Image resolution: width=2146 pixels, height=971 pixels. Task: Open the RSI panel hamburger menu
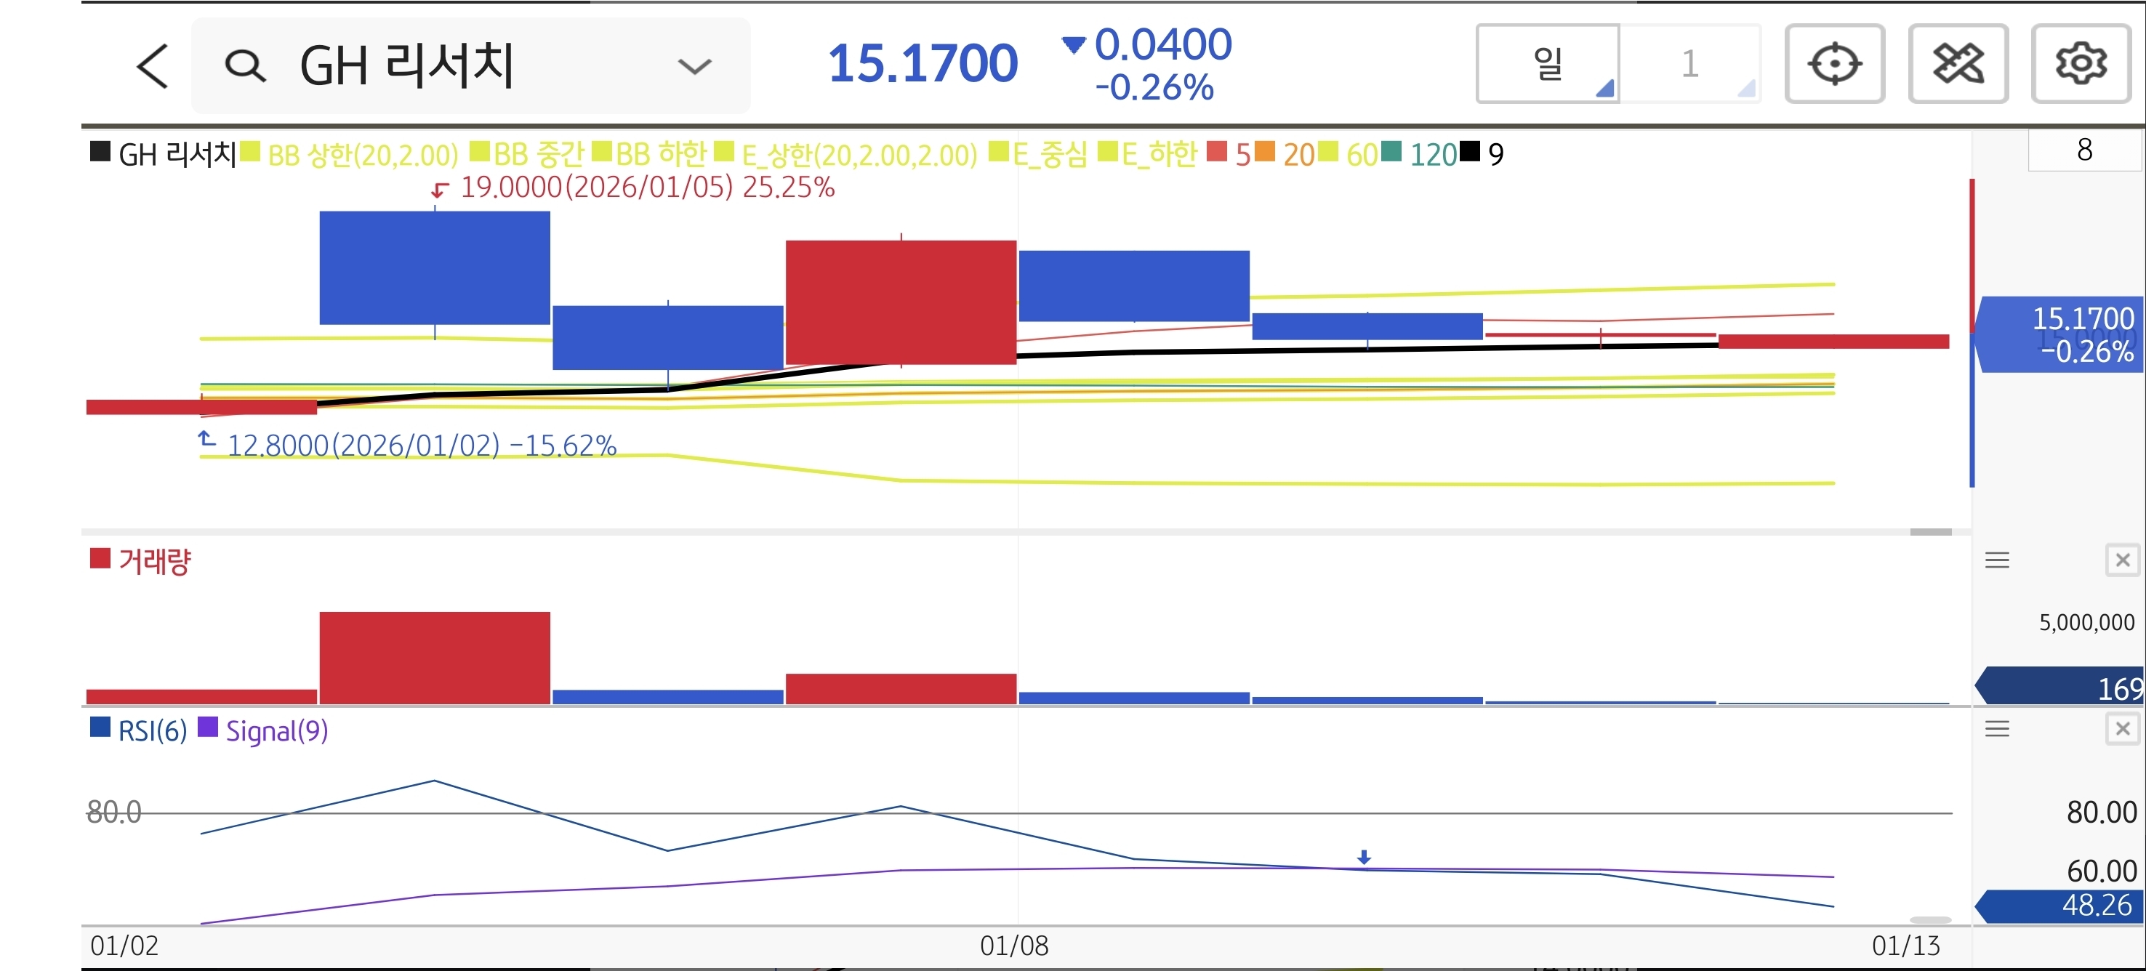coord(1997,730)
